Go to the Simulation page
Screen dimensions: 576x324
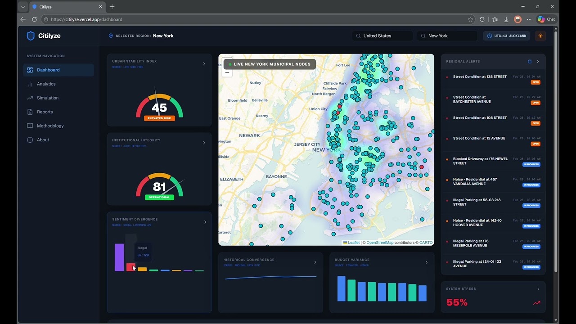(x=58, y=98)
